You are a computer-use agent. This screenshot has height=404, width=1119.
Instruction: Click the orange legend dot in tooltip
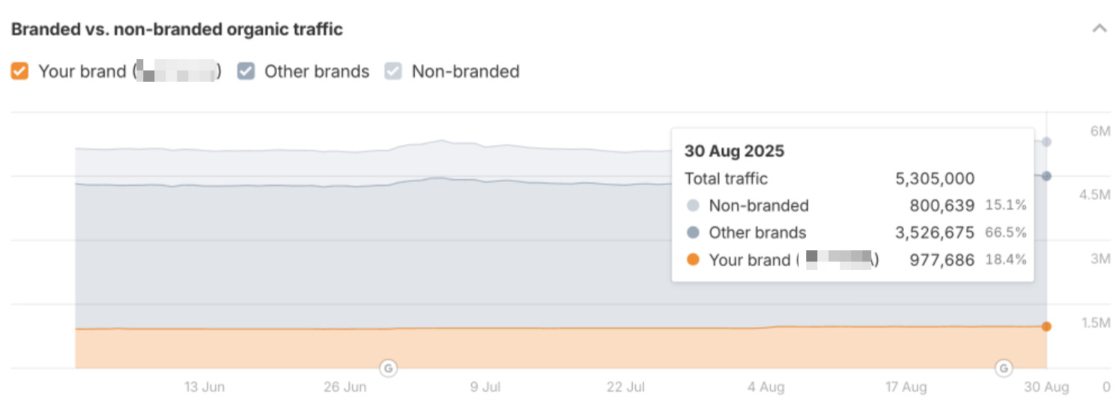693,260
